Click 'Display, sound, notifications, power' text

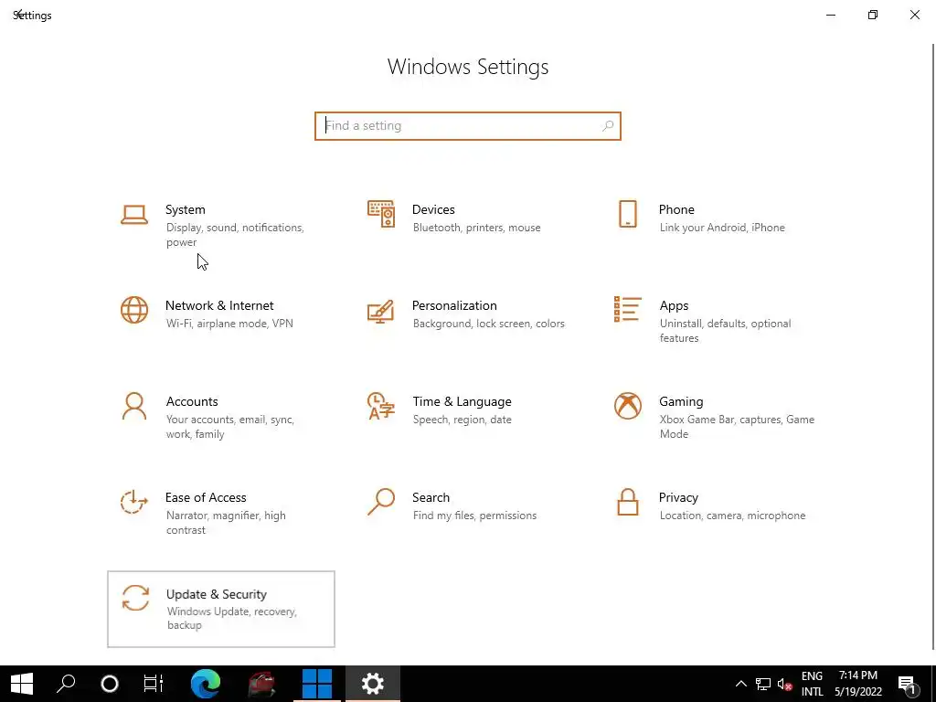[235, 235]
